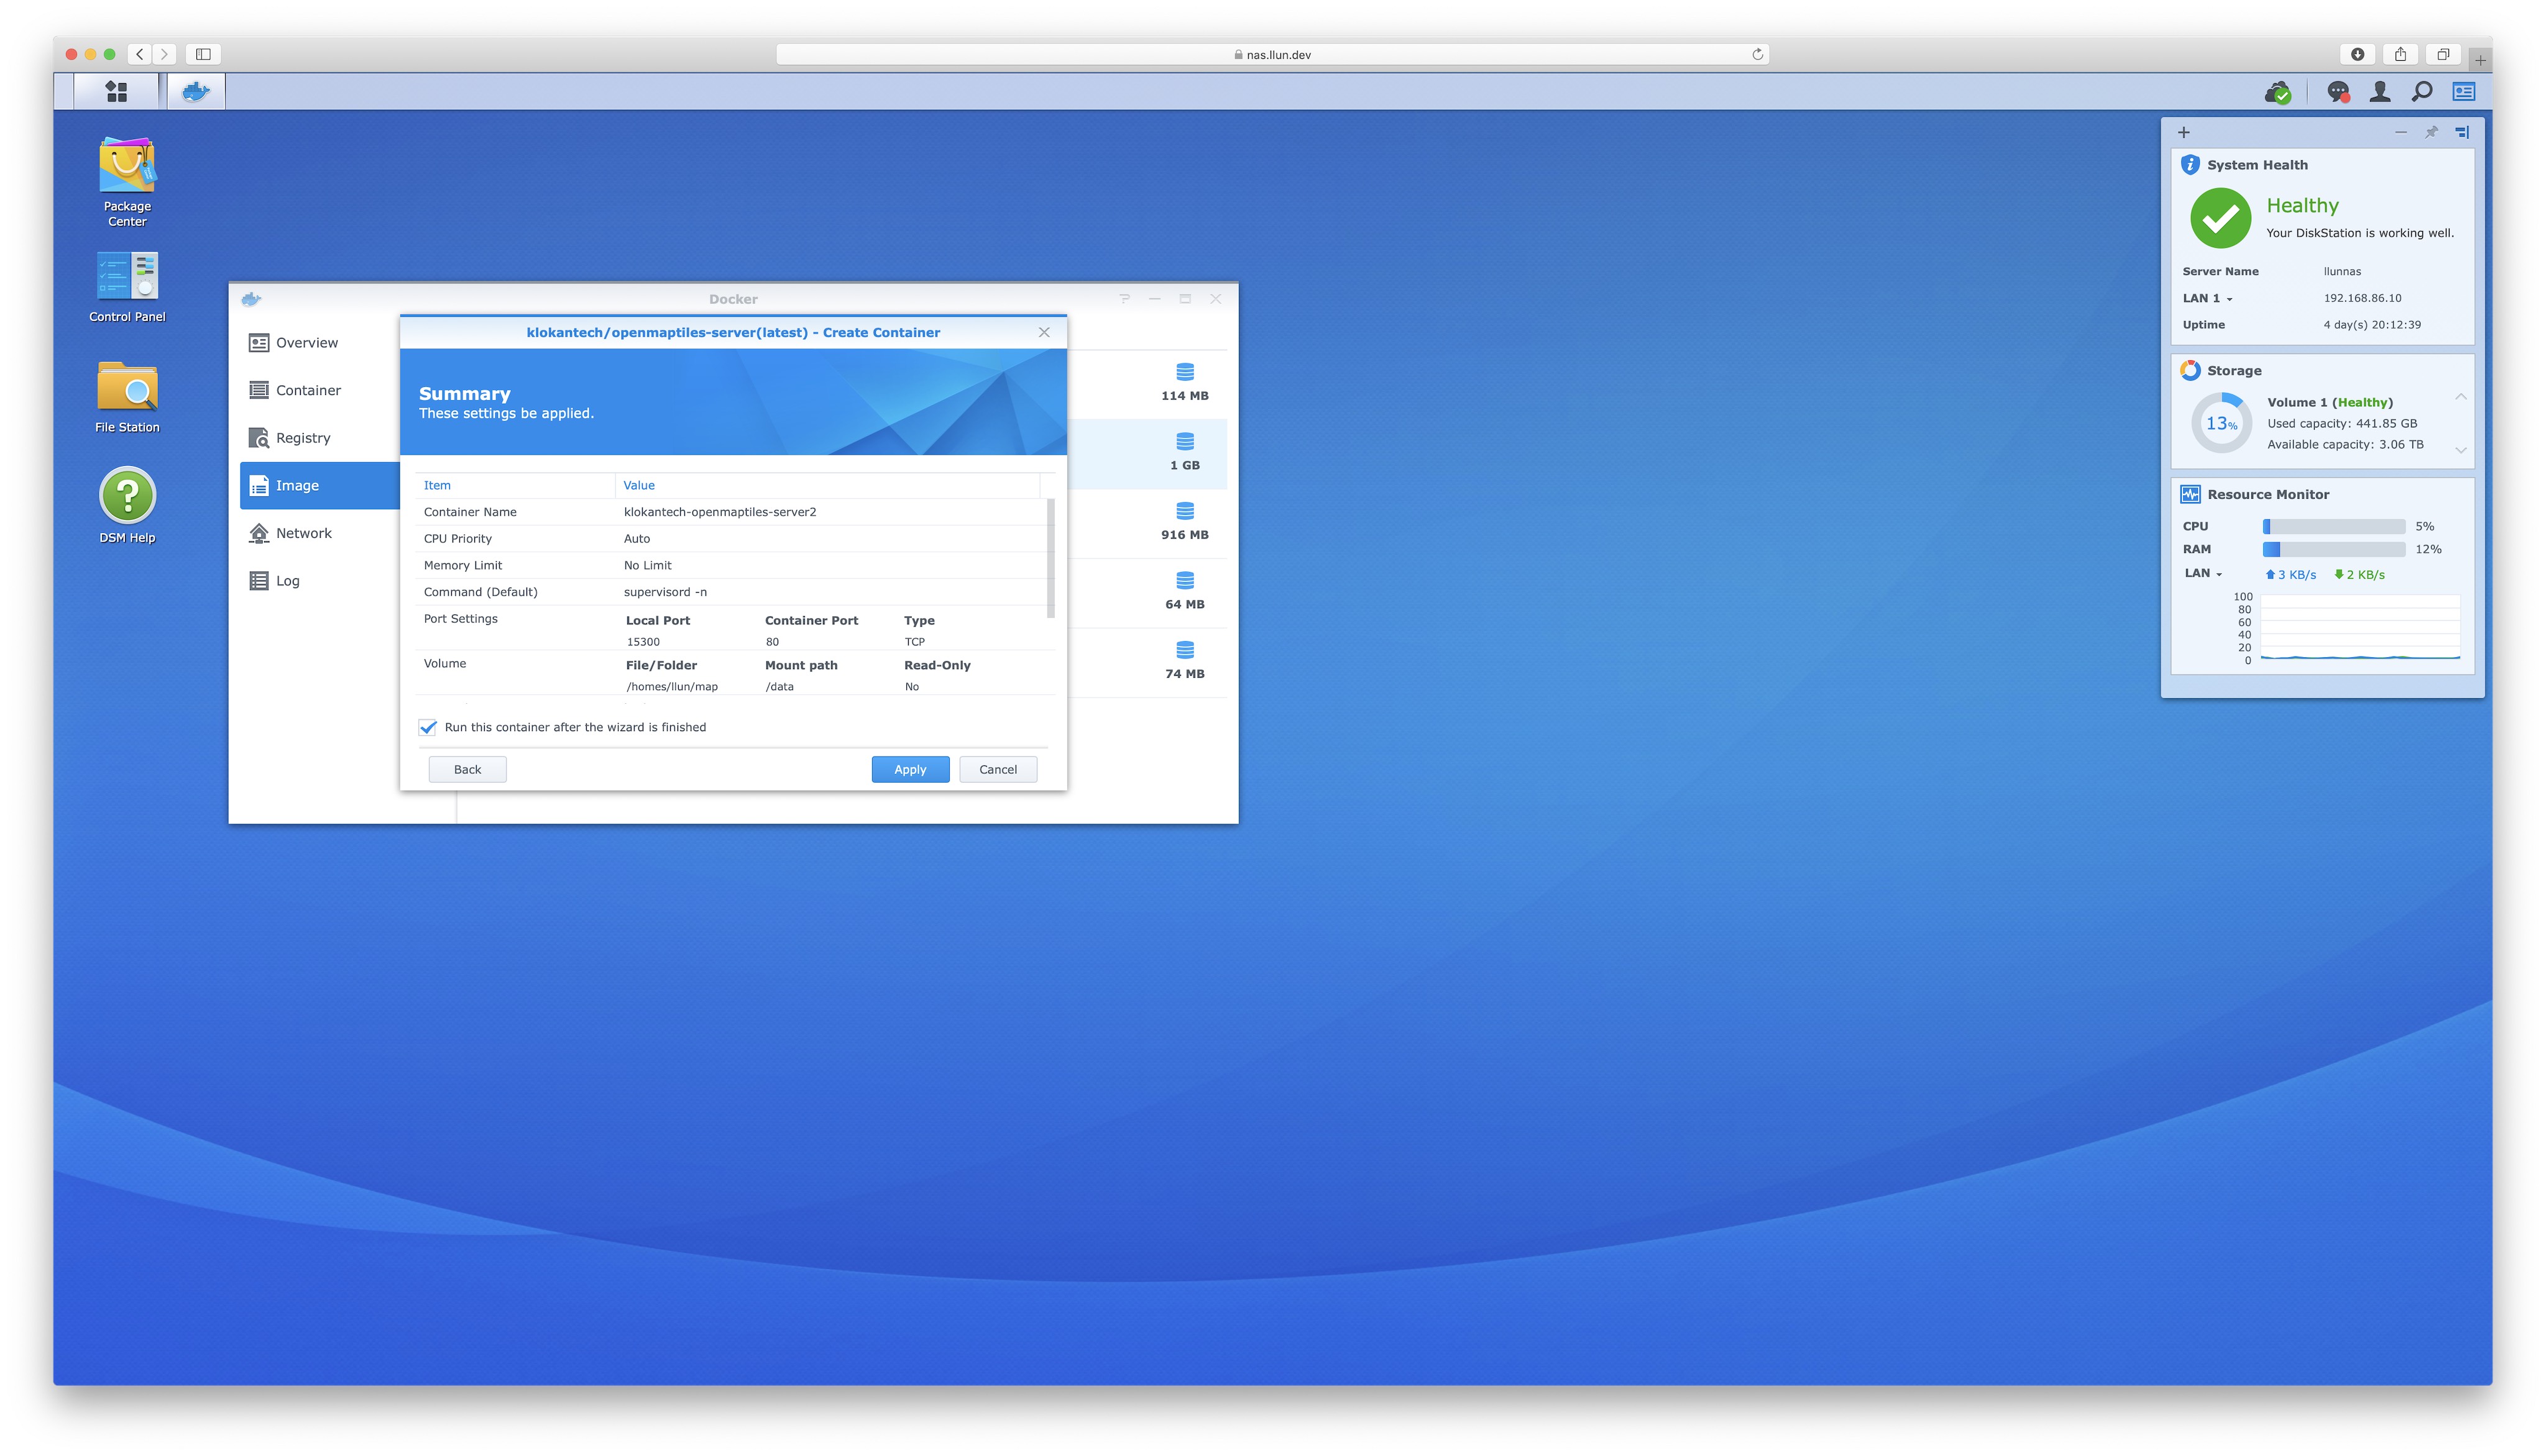This screenshot has height=1456, width=2546.
Task: Open the DSM search magnifier icon
Action: click(2422, 92)
